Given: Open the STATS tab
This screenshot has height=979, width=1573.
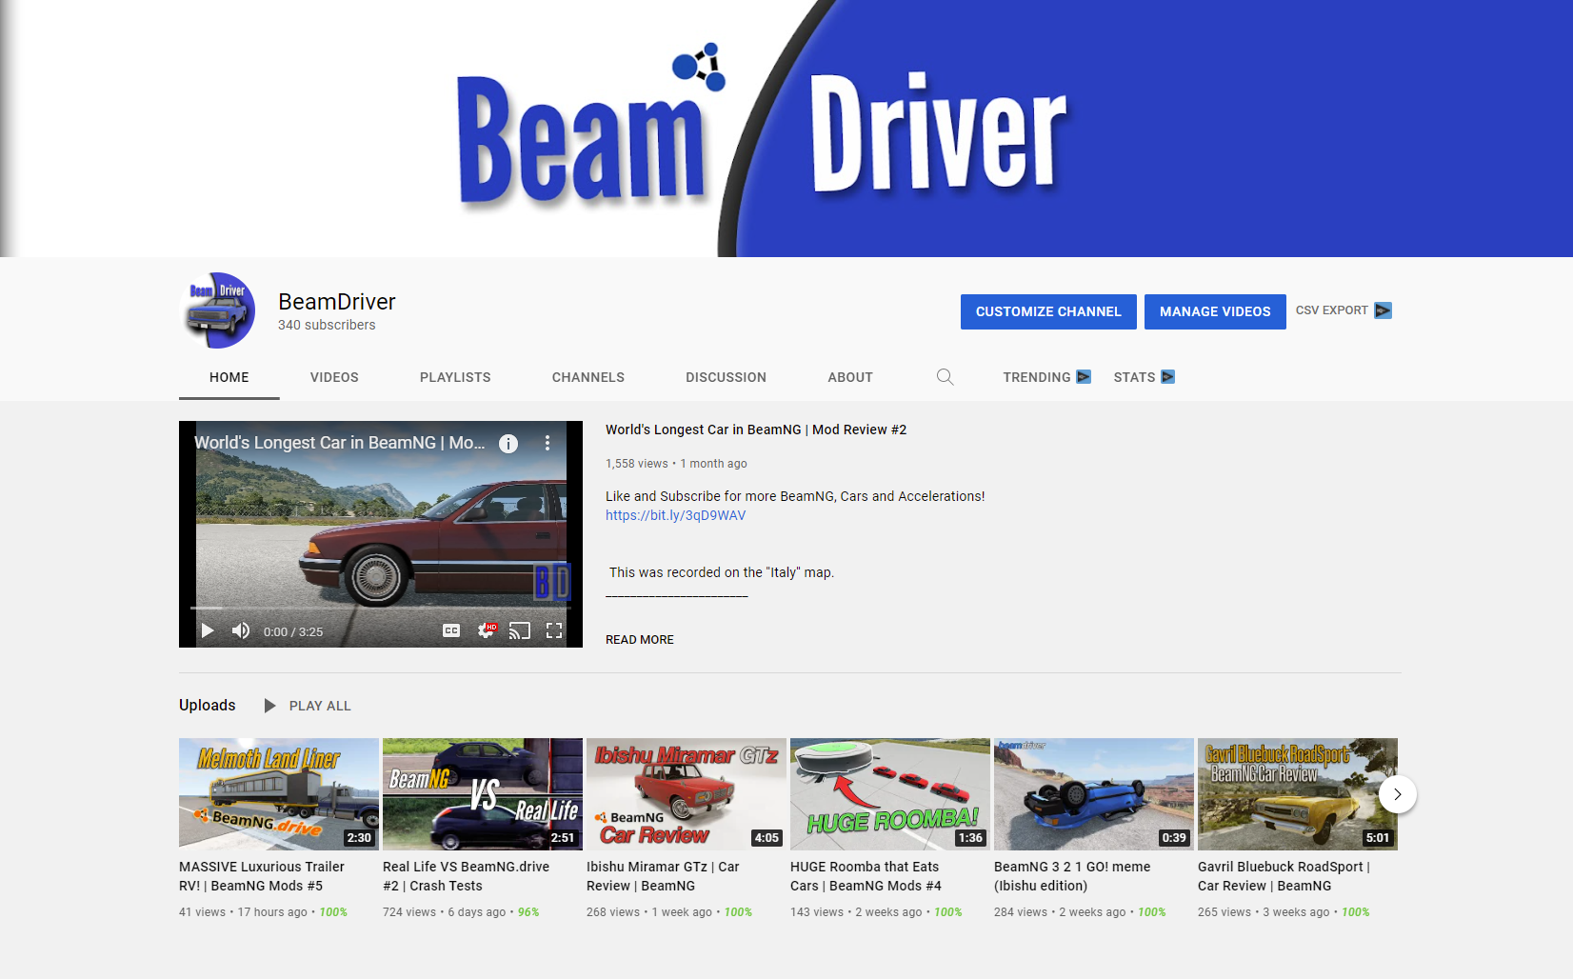Looking at the screenshot, I should pos(1134,377).
